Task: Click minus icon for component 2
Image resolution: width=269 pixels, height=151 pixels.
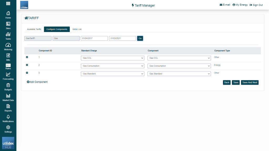Action: [27, 65]
